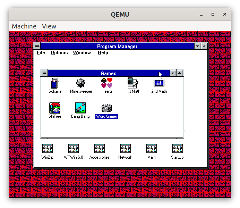Image resolution: width=240 pixels, height=208 pixels.
Task: Click the Games window title bar
Action: click(x=109, y=73)
